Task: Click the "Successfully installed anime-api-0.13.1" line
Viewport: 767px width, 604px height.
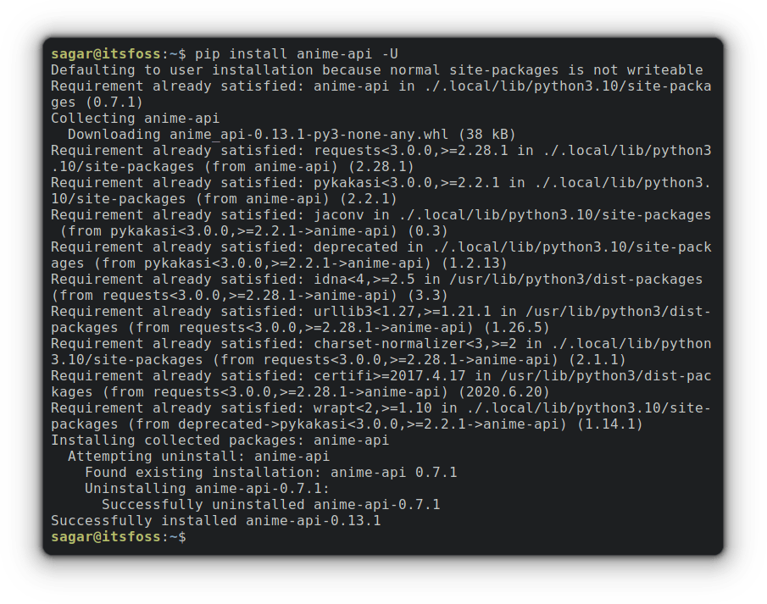Action: [215, 521]
